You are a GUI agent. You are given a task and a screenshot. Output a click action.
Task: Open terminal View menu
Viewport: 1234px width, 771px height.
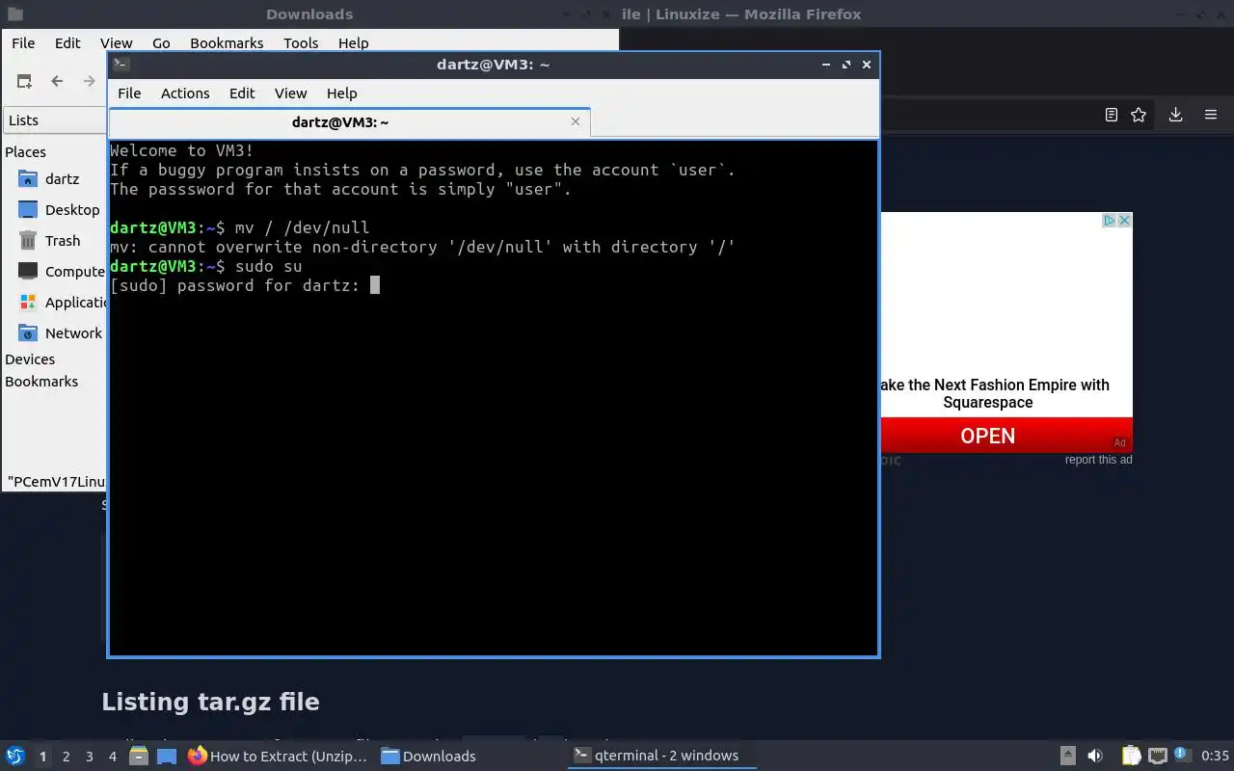(290, 93)
